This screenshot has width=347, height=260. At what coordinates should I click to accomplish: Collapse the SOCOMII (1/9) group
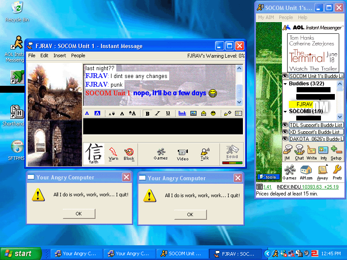[x=285, y=111]
